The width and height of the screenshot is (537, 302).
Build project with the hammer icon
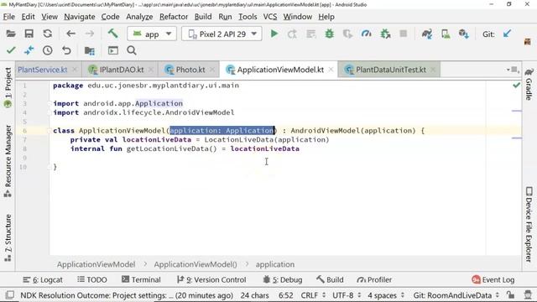point(112,34)
